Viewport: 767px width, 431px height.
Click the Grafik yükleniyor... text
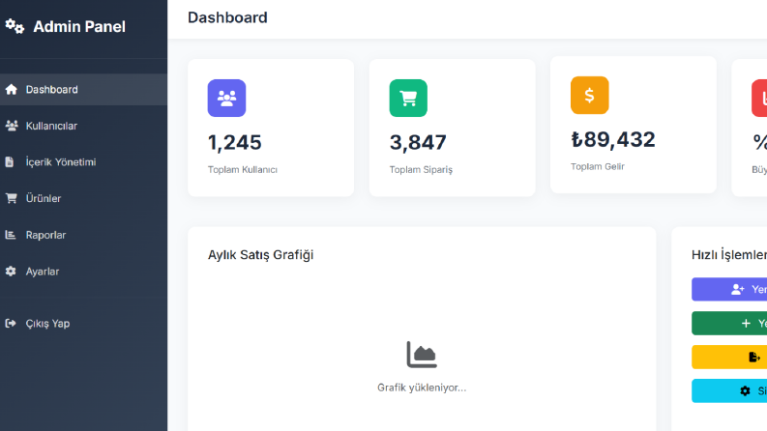point(422,388)
